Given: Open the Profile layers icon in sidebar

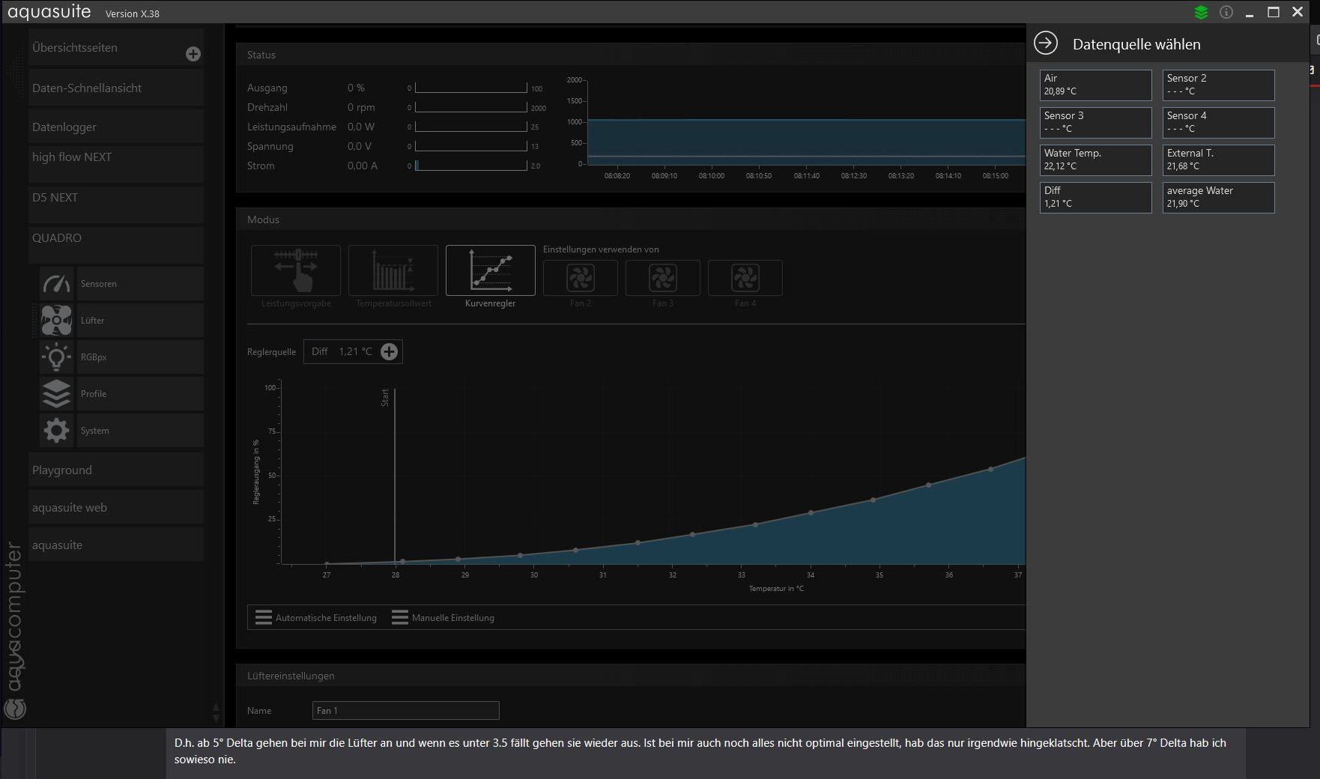Looking at the screenshot, I should pos(56,394).
